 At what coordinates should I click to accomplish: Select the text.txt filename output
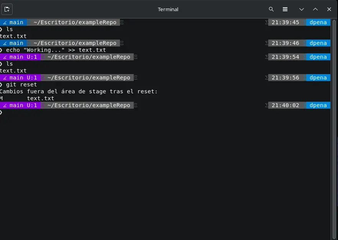point(13,36)
